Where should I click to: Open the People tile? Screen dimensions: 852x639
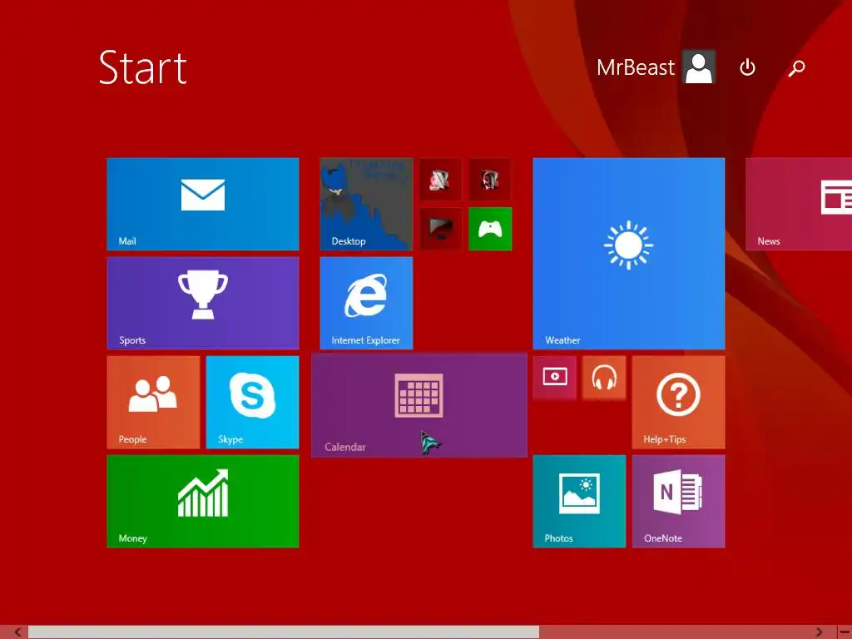[153, 402]
